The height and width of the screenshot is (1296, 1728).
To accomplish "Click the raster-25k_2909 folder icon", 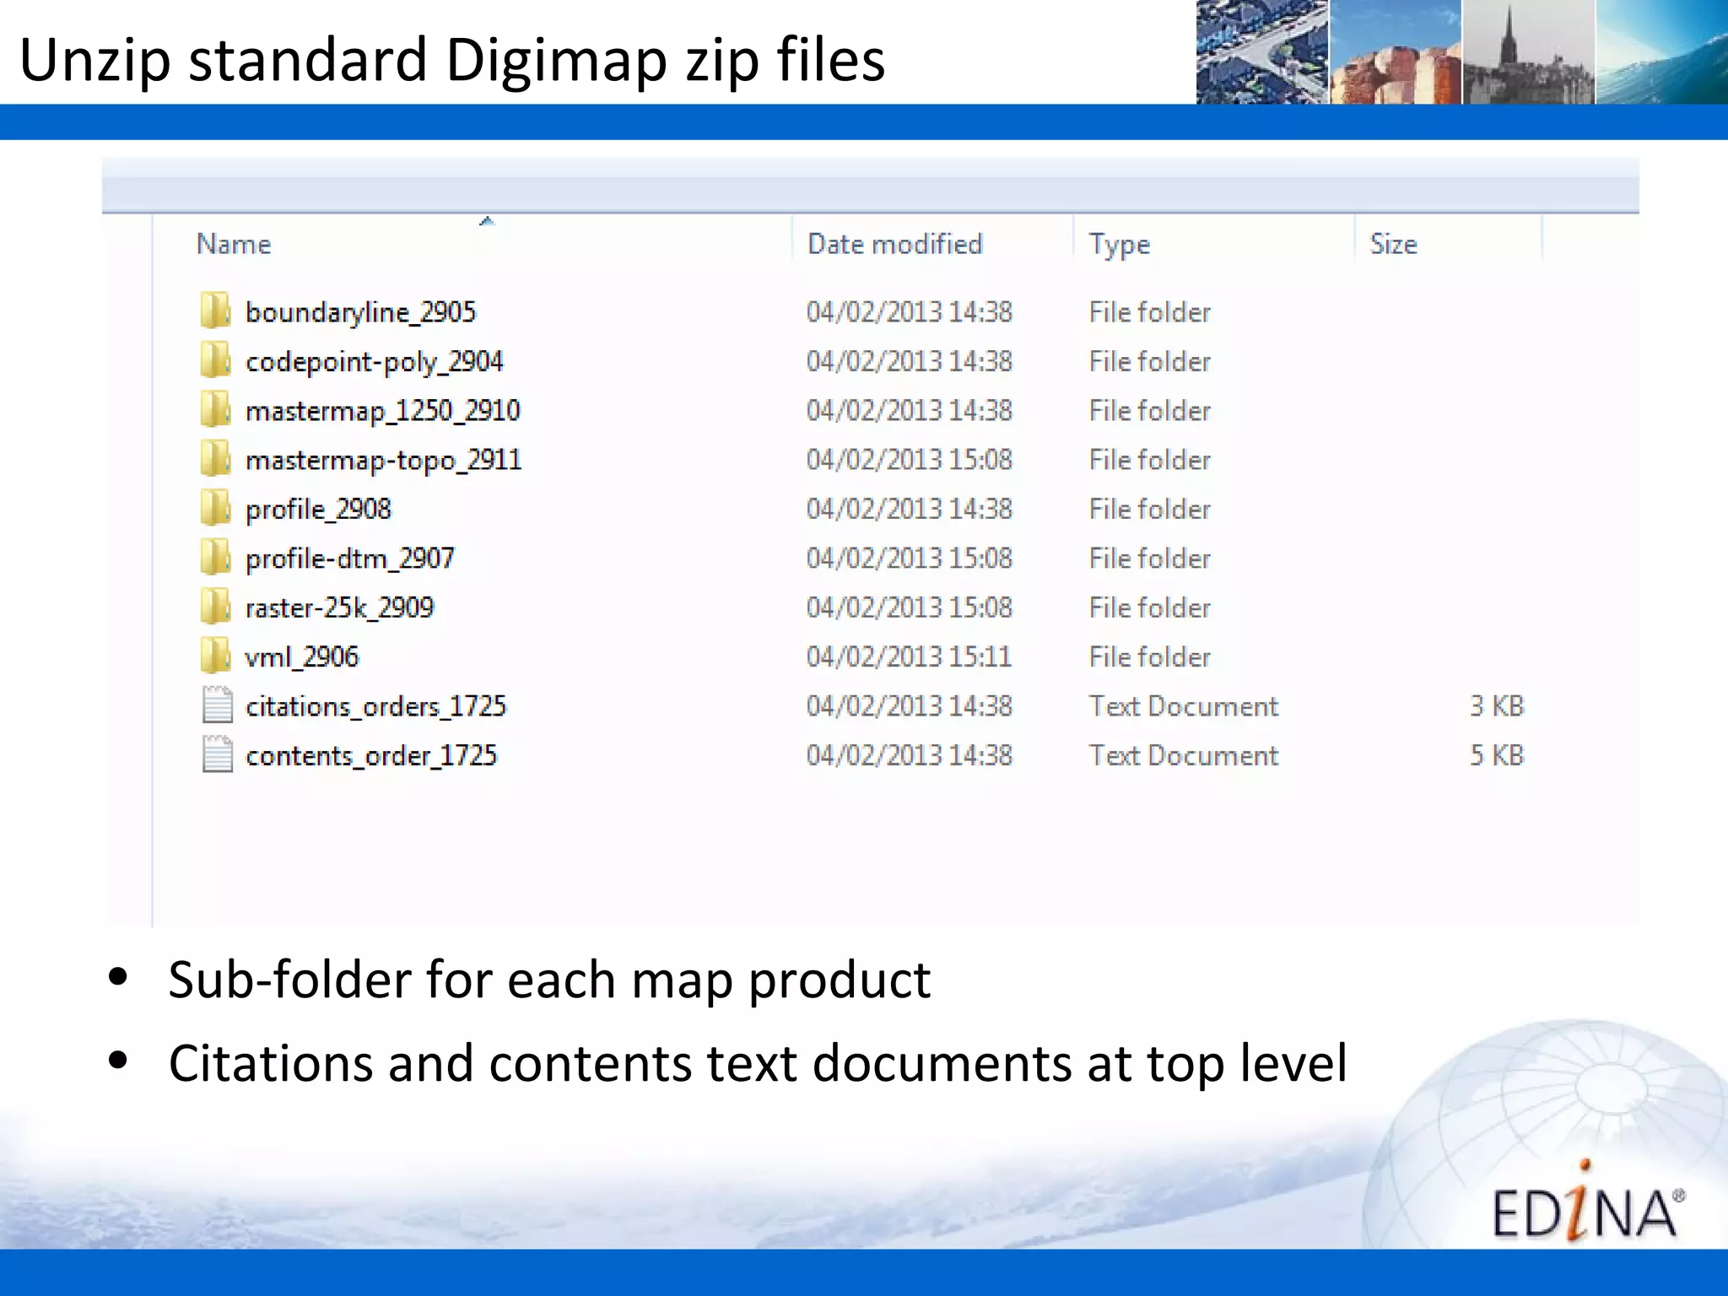I will [x=216, y=607].
